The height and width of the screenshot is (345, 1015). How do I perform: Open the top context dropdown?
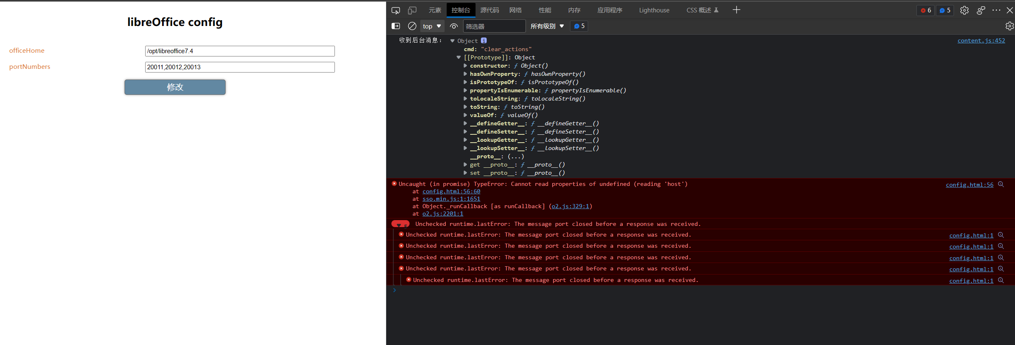432,26
